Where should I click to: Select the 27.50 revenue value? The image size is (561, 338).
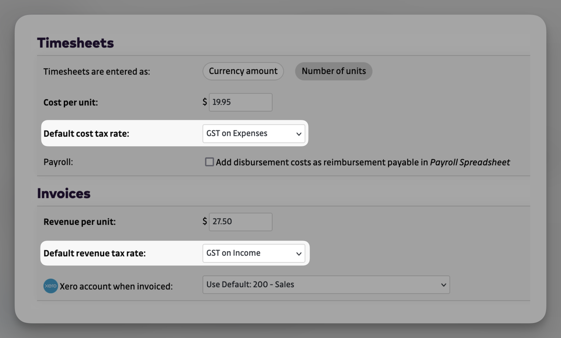coord(224,222)
